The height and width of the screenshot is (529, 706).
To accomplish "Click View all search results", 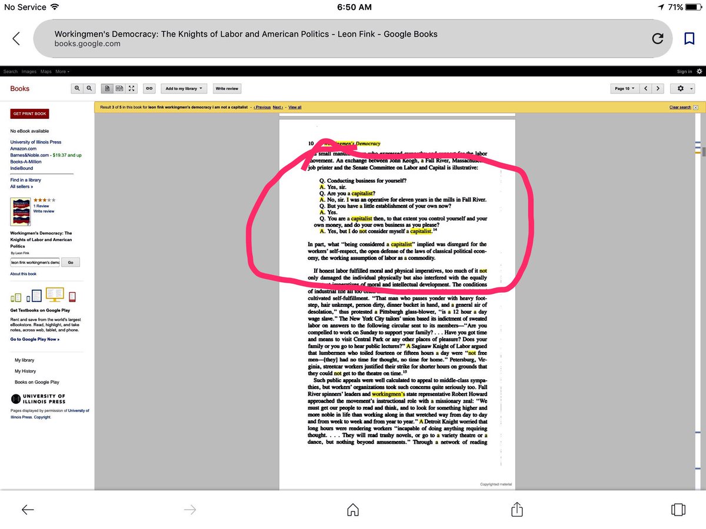I will click(x=295, y=108).
